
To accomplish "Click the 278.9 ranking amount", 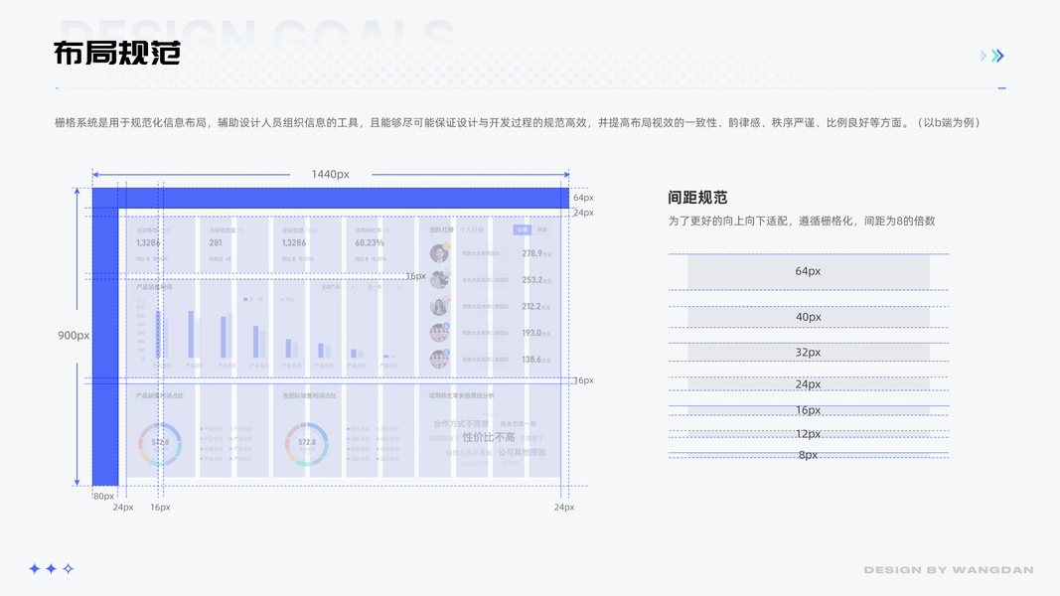I will click(x=532, y=253).
